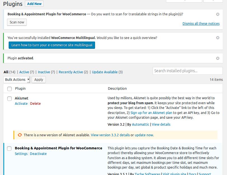The height and width of the screenshot is (175, 227).
Task: Show the Active plugins filter
Action: [24, 72]
